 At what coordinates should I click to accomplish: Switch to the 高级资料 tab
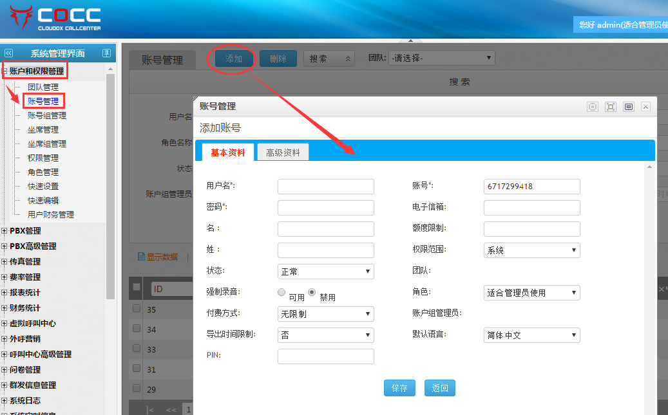pos(283,152)
